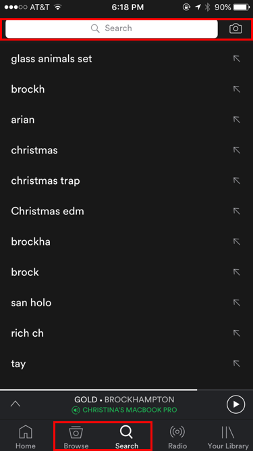The height and width of the screenshot is (451, 253).
Task: Open the Radio tab icon
Action: pyautogui.click(x=177, y=431)
